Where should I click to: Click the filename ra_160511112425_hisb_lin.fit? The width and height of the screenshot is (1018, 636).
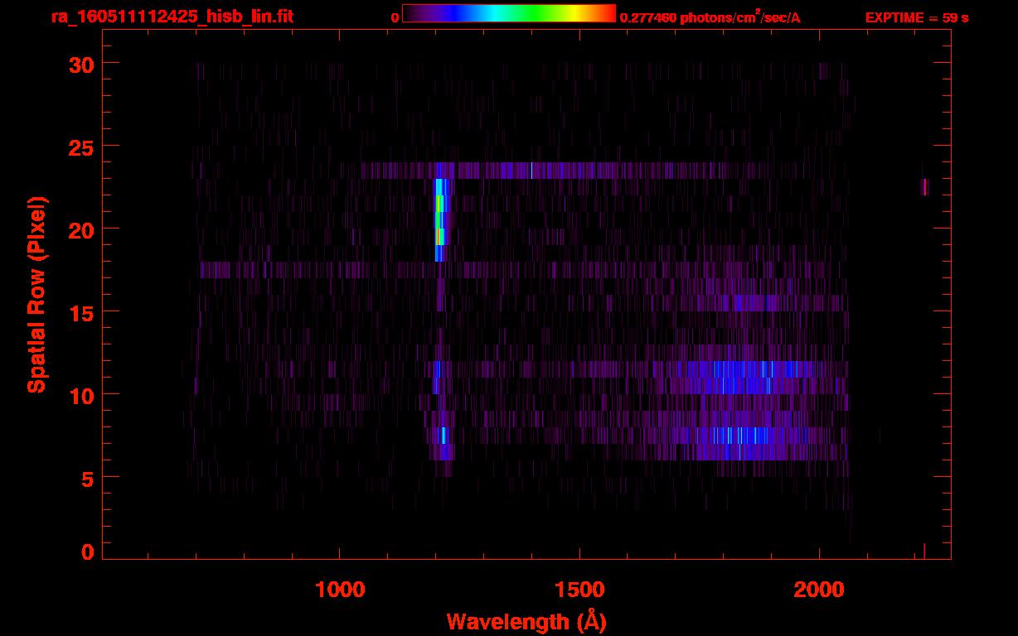[172, 17]
